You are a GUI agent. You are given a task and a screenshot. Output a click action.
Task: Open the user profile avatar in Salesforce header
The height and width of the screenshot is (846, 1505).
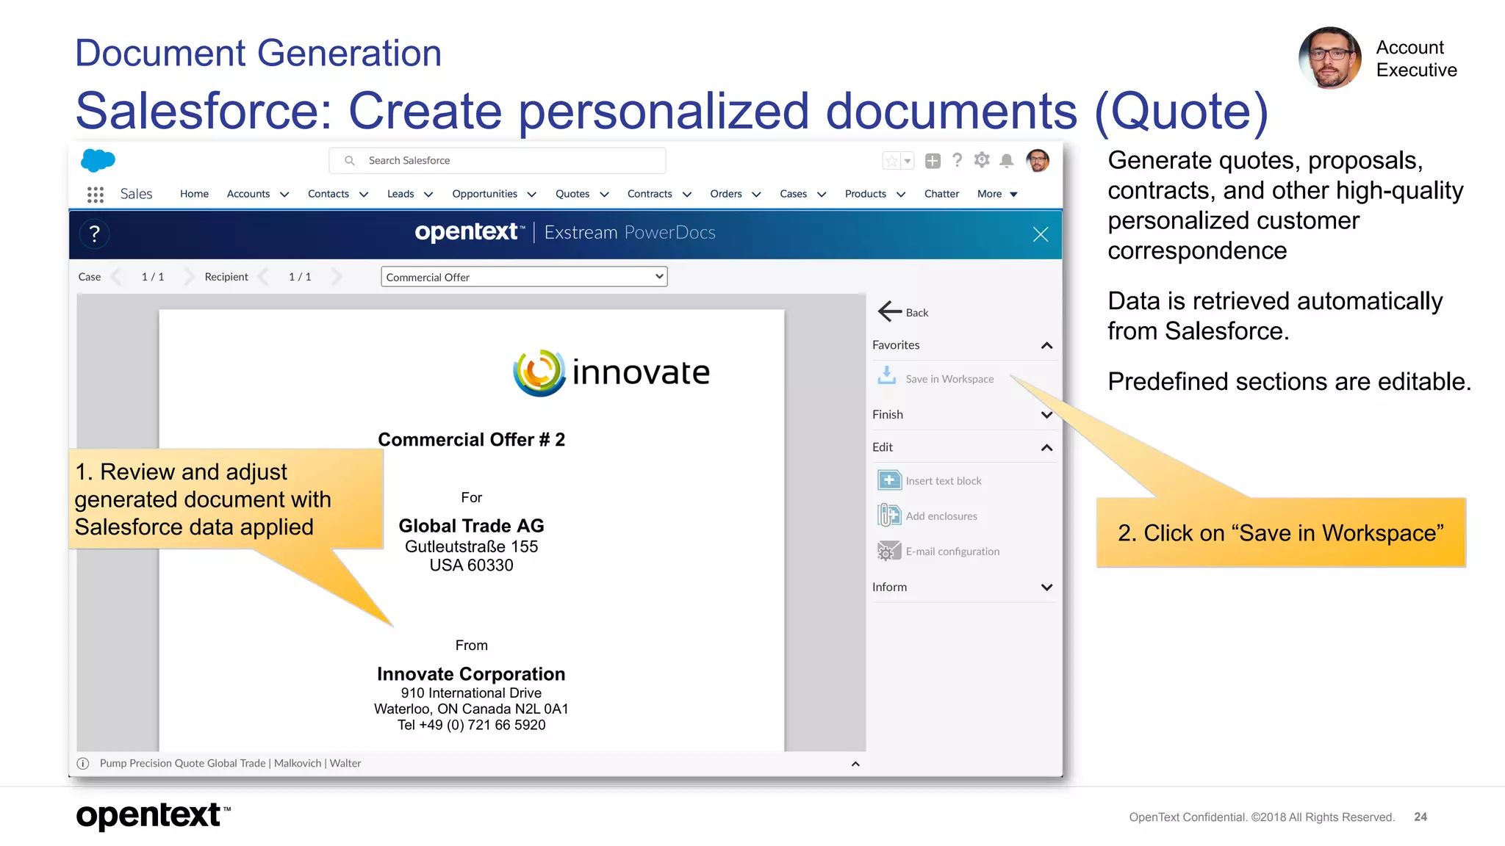pyautogui.click(x=1038, y=160)
